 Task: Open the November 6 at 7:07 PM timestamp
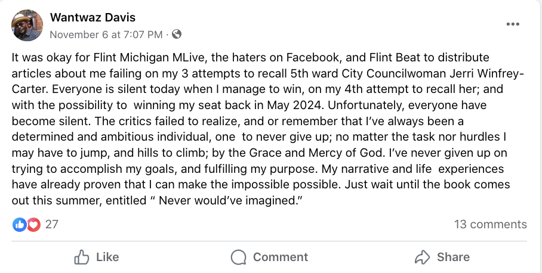pos(106,35)
